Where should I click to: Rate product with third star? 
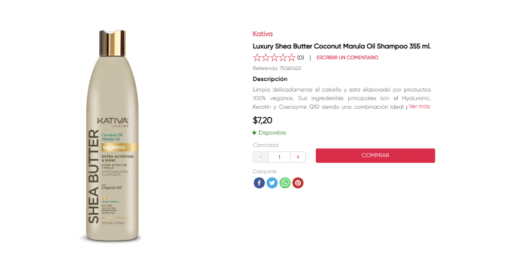click(275, 58)
